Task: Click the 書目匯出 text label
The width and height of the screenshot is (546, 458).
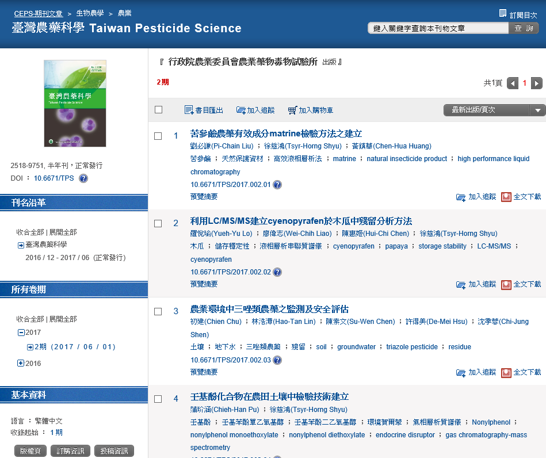Action: pos(209,110)
